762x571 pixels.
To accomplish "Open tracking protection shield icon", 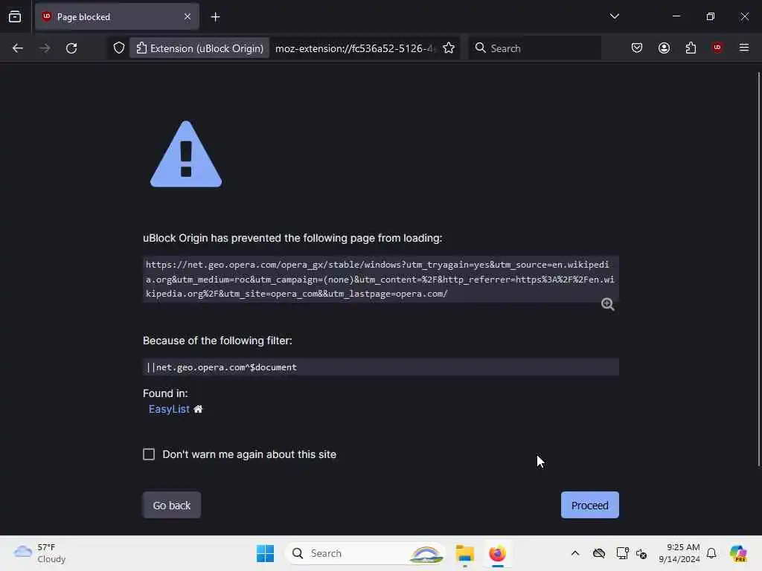I will tap(119, 48).
